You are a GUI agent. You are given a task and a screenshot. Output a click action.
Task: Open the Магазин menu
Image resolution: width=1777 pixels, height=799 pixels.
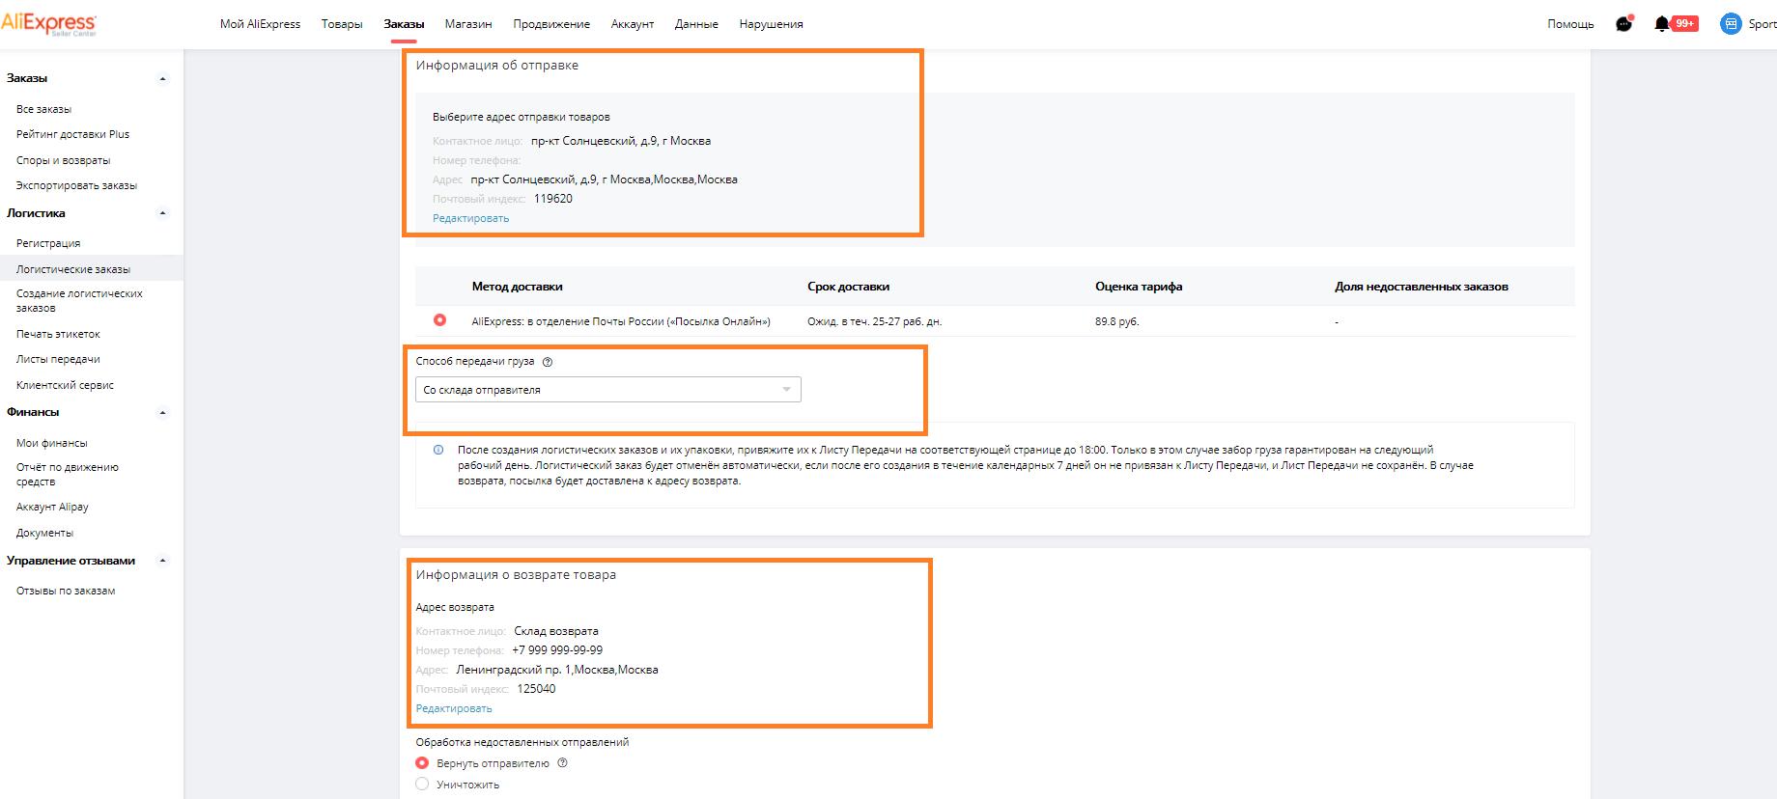point(468,24)
